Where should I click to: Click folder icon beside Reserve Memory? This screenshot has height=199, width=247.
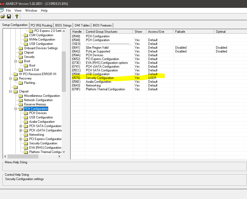pos(21,104)
